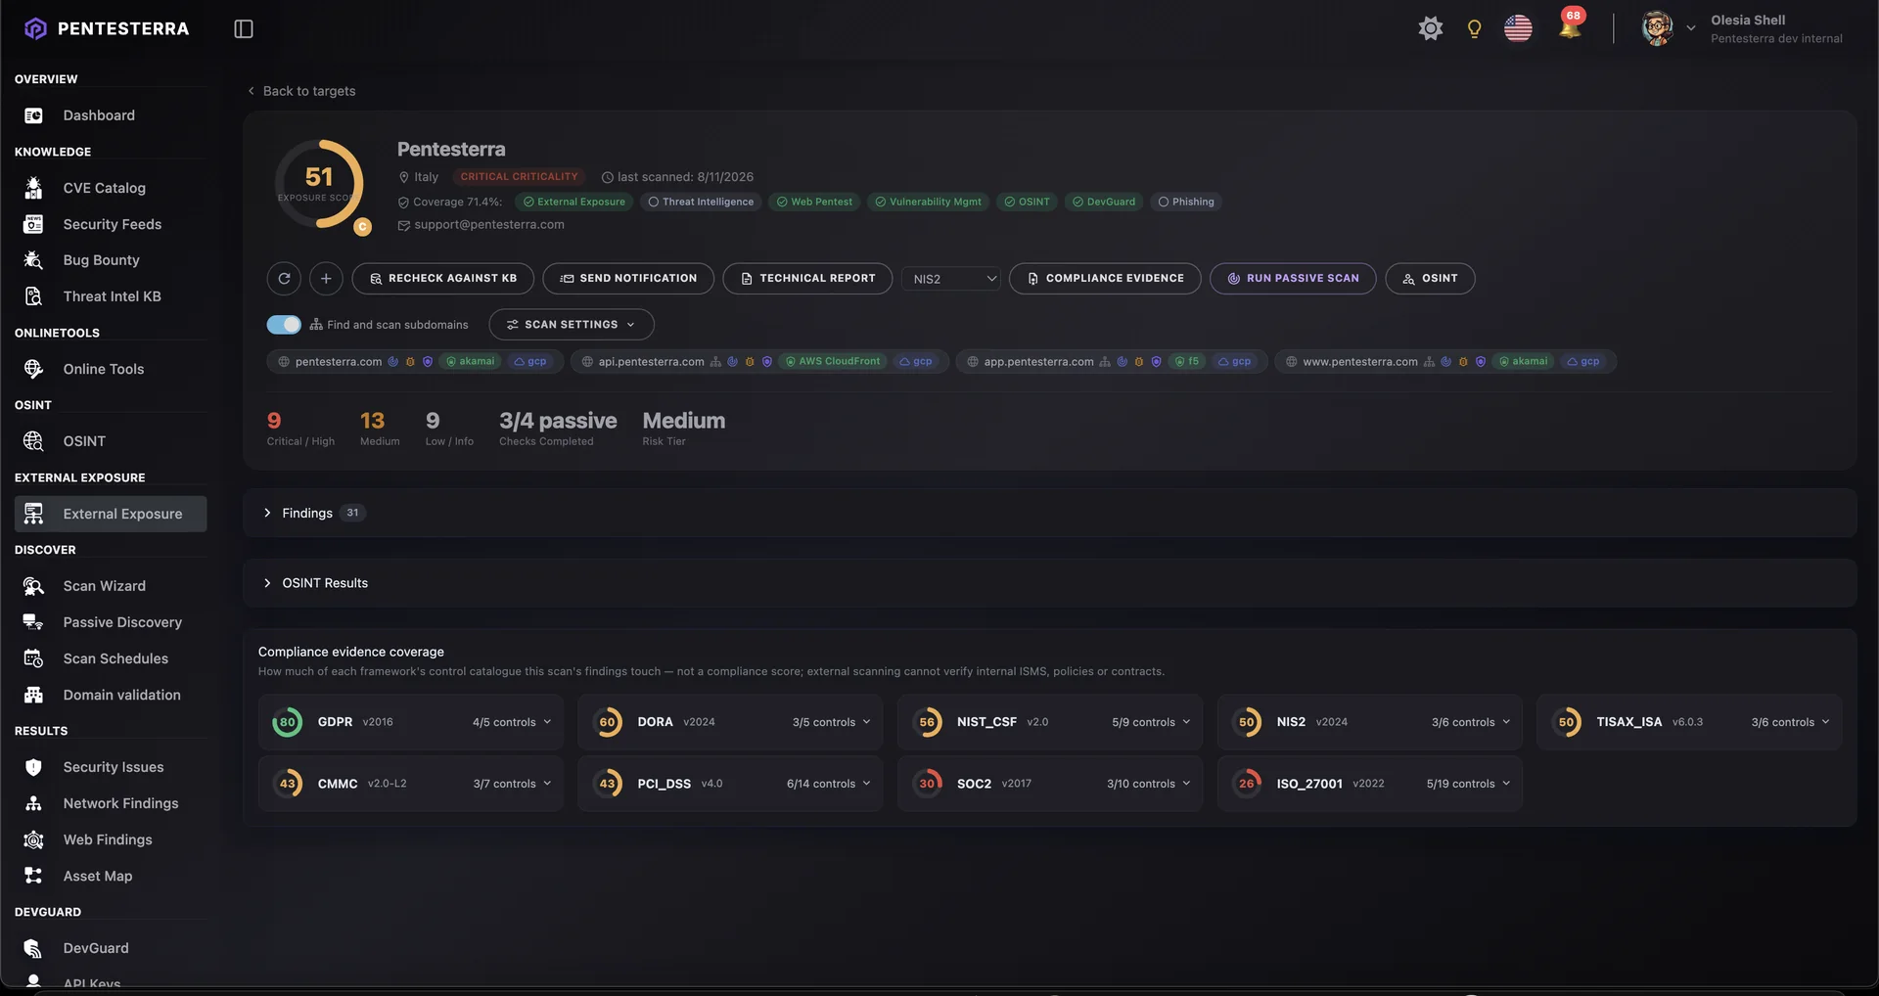Click the OSINT sidebar globe icon
This screenshot has width=1879, height=996.
33,441
